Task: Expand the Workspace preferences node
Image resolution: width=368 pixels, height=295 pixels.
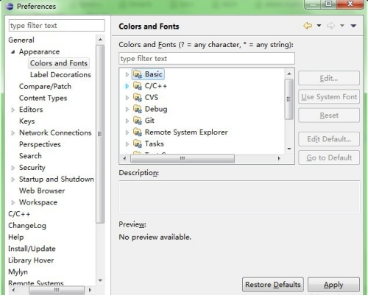Action: pos(13,202)
